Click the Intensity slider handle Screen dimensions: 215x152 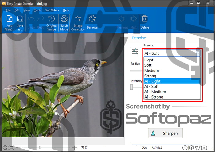pyautogui.click(x=131, y=87)
